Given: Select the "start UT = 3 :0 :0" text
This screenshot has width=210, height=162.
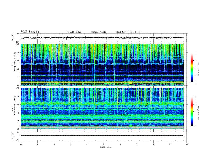Looking at the screenshot, I should click(x=128, y=32).
